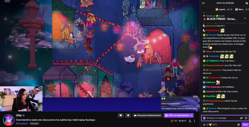The height and width of the screenshot is (127, 249).
Task: Click the emote in Clemopomme's message
Action: pyautogui.click(x=222, y=30)
